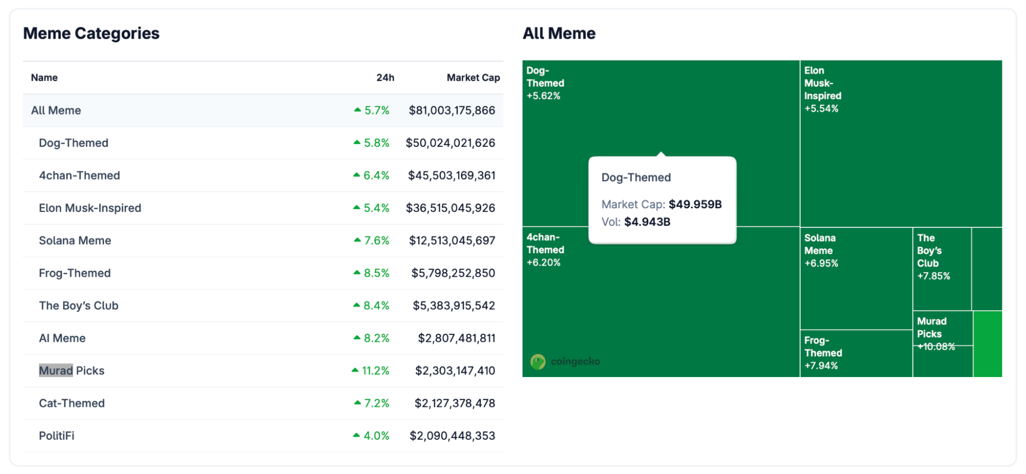Click the up arrow next to All Meme 5.7%
The height and width of the screenshot is (474, 1026).
357,110
